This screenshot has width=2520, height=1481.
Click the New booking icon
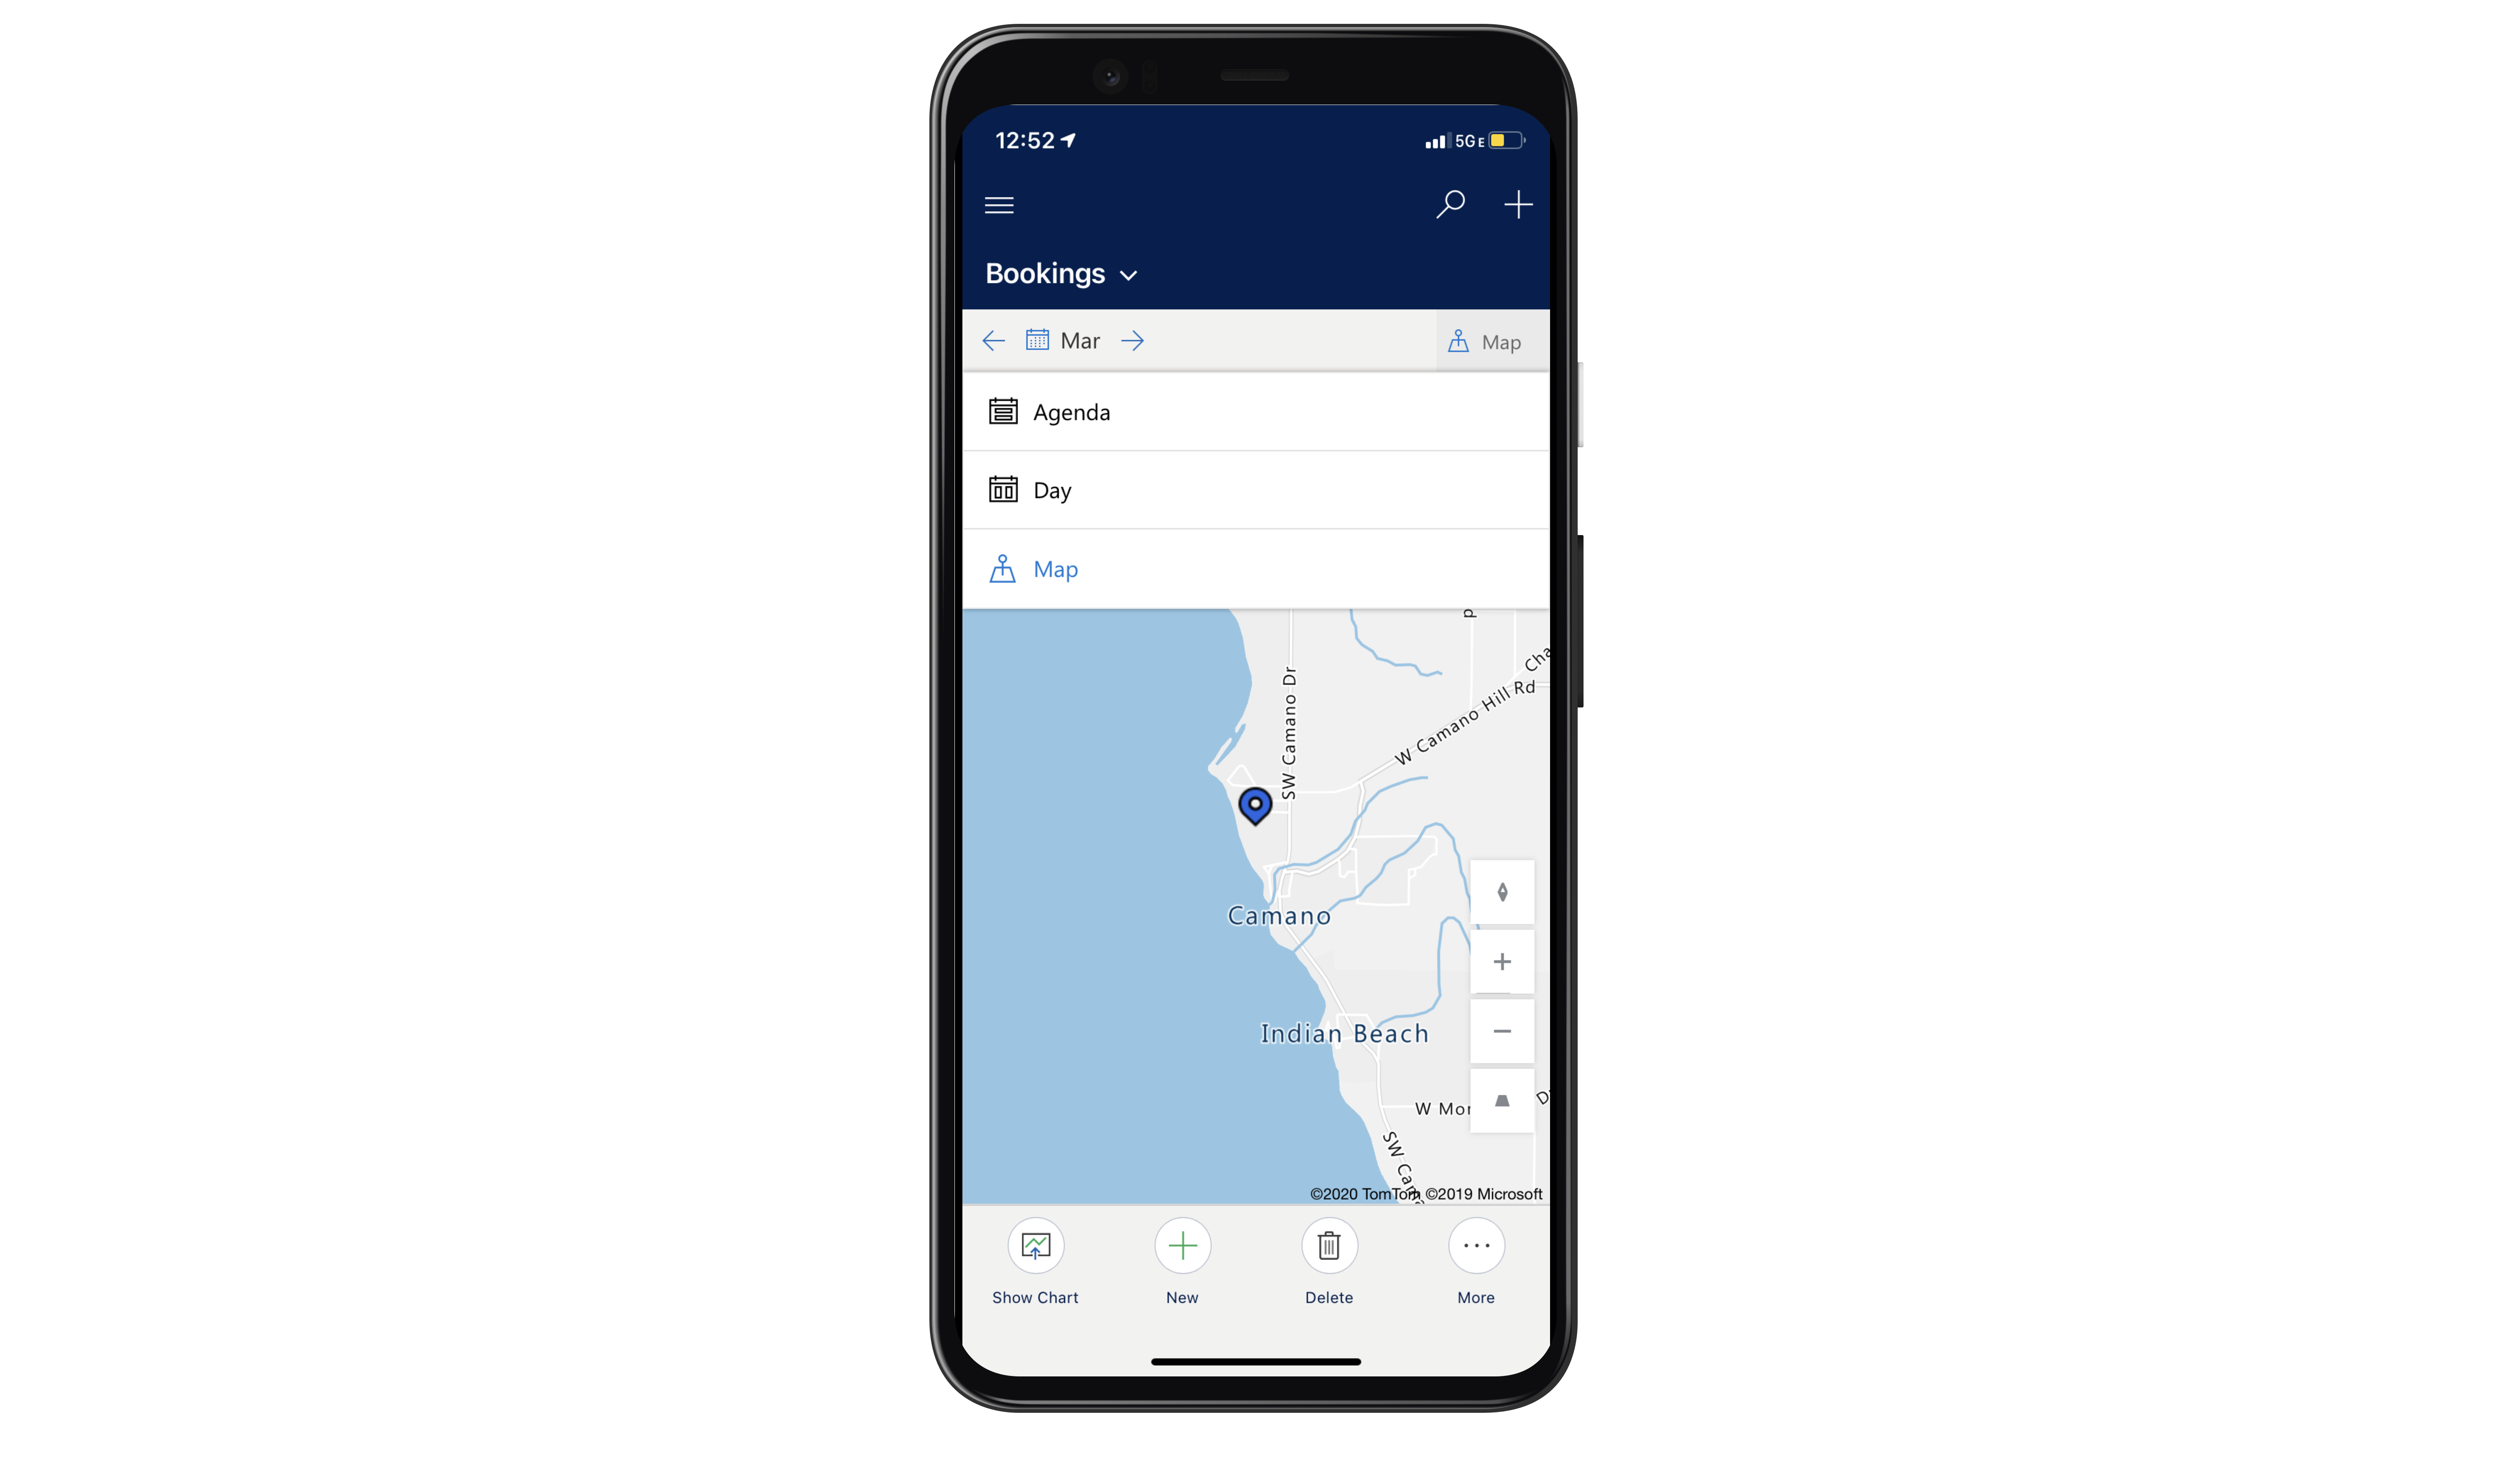click(x=1181, y=1247)
